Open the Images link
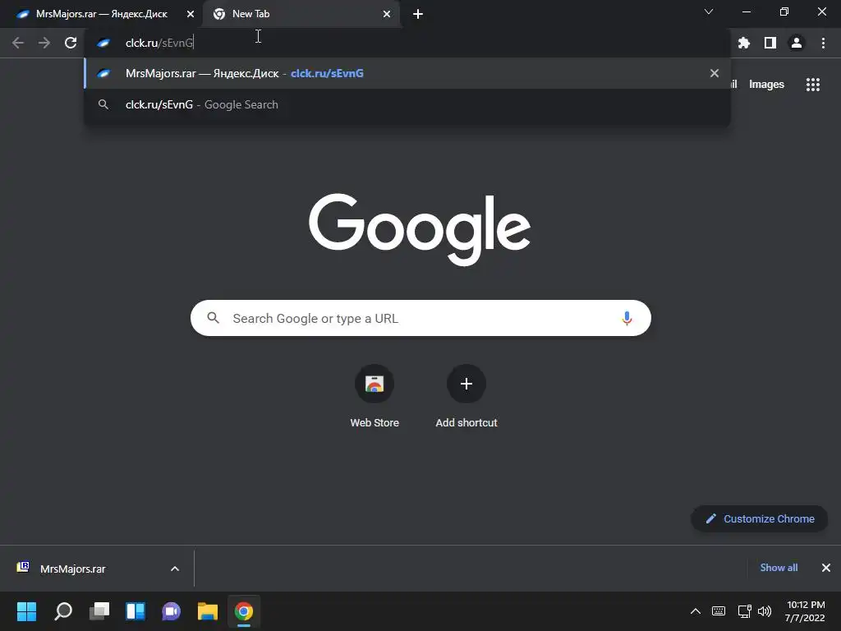 tap(766, 85)
